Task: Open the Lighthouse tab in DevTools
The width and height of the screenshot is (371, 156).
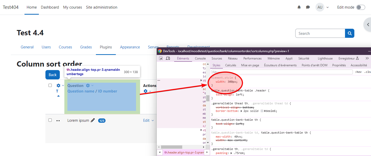Action: (325, 58)
